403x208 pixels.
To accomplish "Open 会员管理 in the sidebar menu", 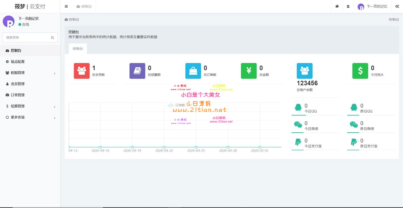I will [x=30, y=84].
